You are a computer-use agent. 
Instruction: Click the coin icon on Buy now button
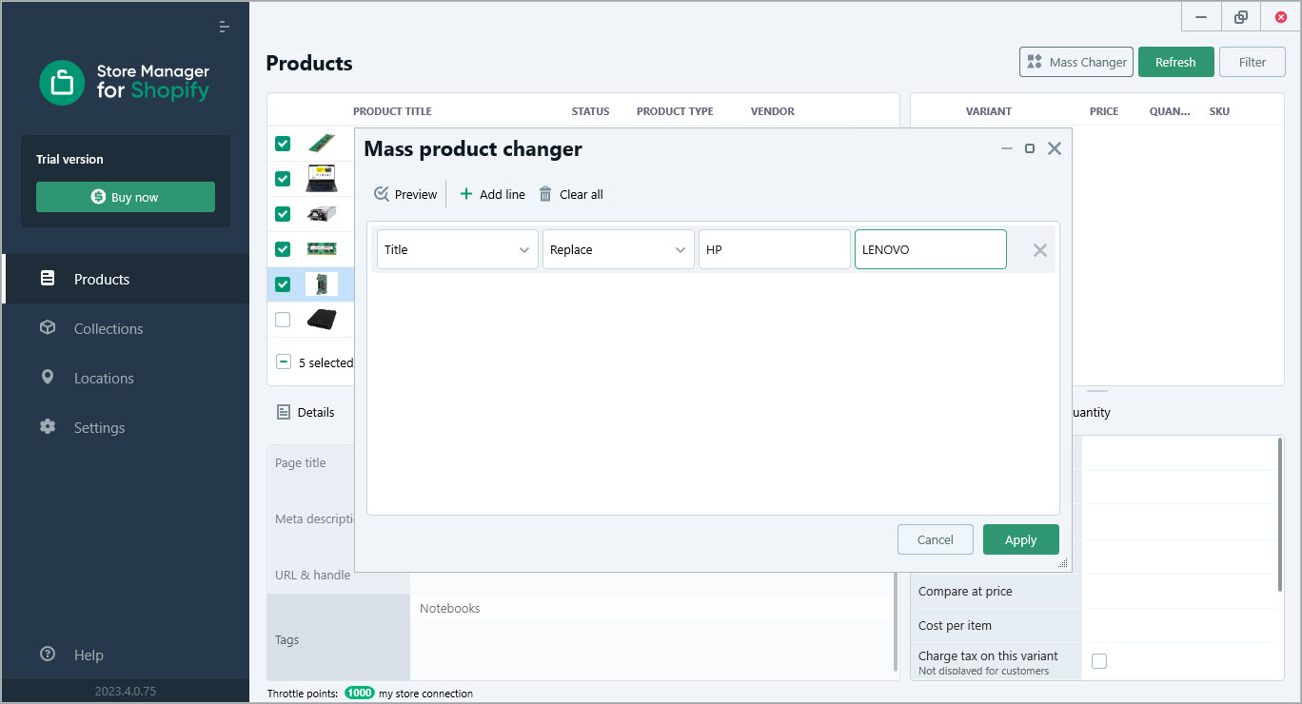pyautogui.click(x=98, y=197)
